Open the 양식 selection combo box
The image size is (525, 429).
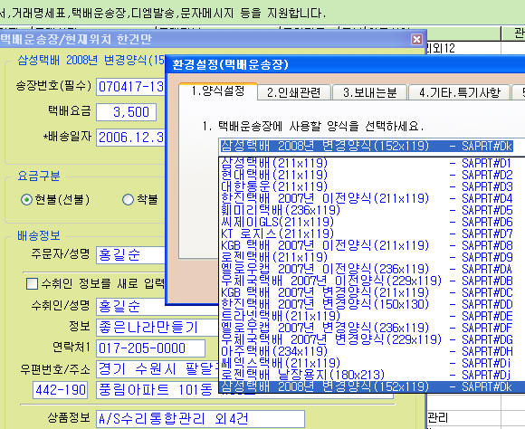point(372,147)
